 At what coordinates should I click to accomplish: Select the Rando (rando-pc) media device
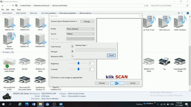click(9, 41)
